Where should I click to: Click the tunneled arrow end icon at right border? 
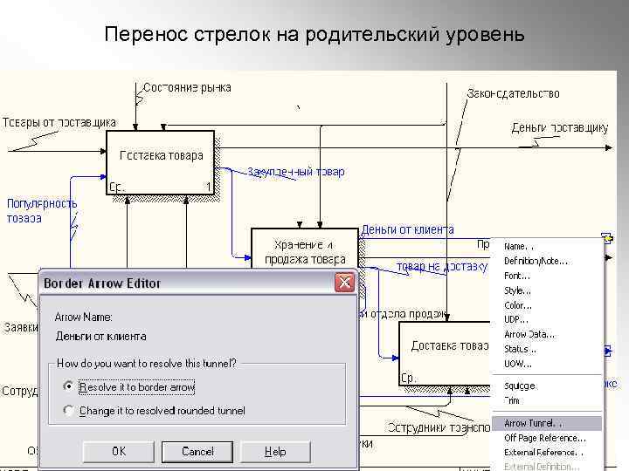coord(607,238)
